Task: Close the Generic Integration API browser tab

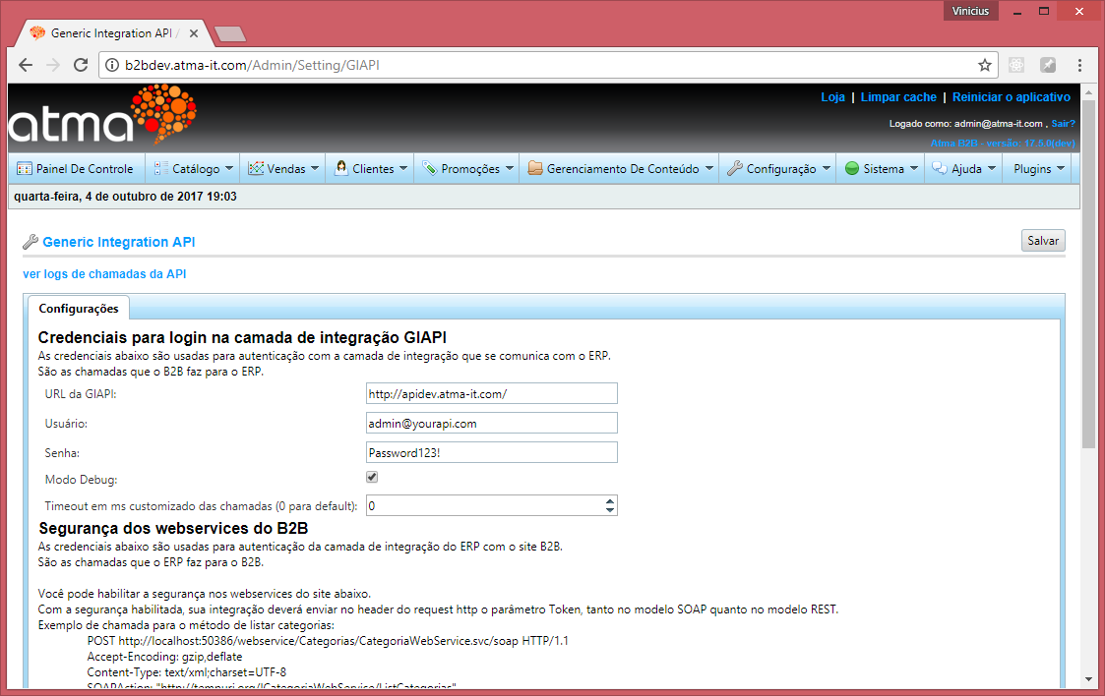Action: (194, 33)
